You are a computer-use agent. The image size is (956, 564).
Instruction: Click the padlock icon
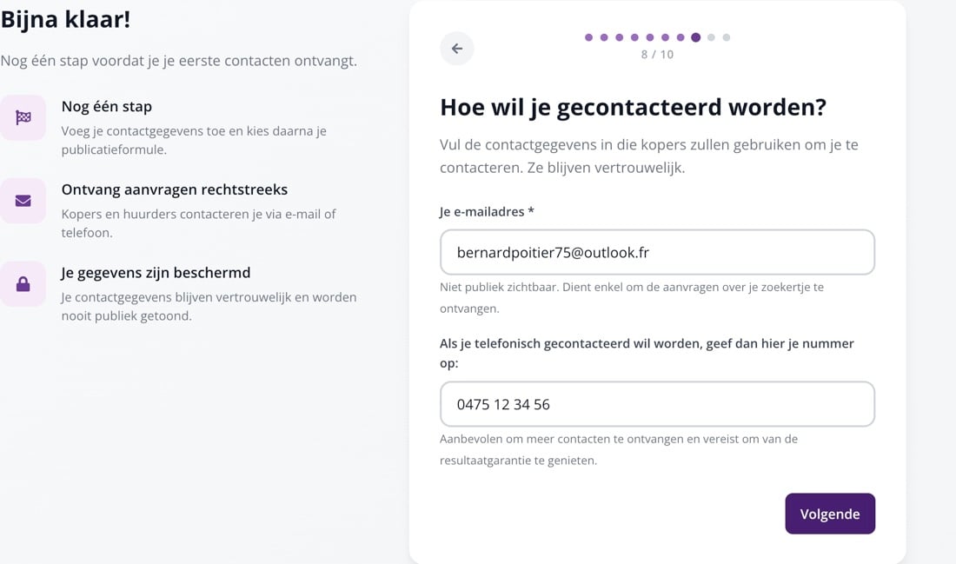[x=23, y=284]
